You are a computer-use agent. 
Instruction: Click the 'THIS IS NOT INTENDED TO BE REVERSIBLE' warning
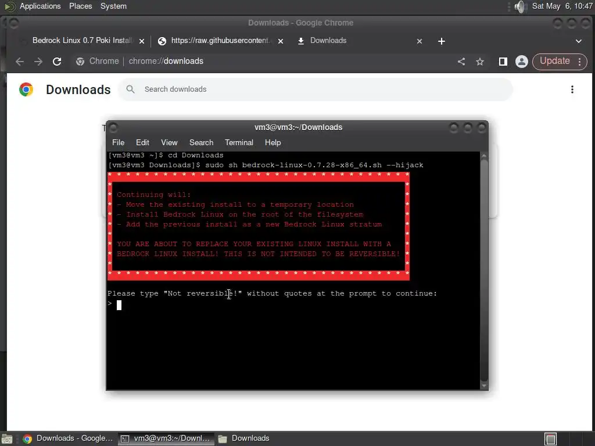312,254
